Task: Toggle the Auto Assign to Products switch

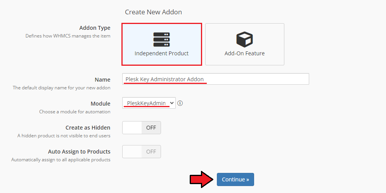Action: [x=142, y=152]
